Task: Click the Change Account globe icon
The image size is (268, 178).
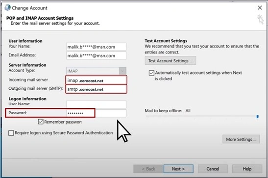Action: point(7,8)
